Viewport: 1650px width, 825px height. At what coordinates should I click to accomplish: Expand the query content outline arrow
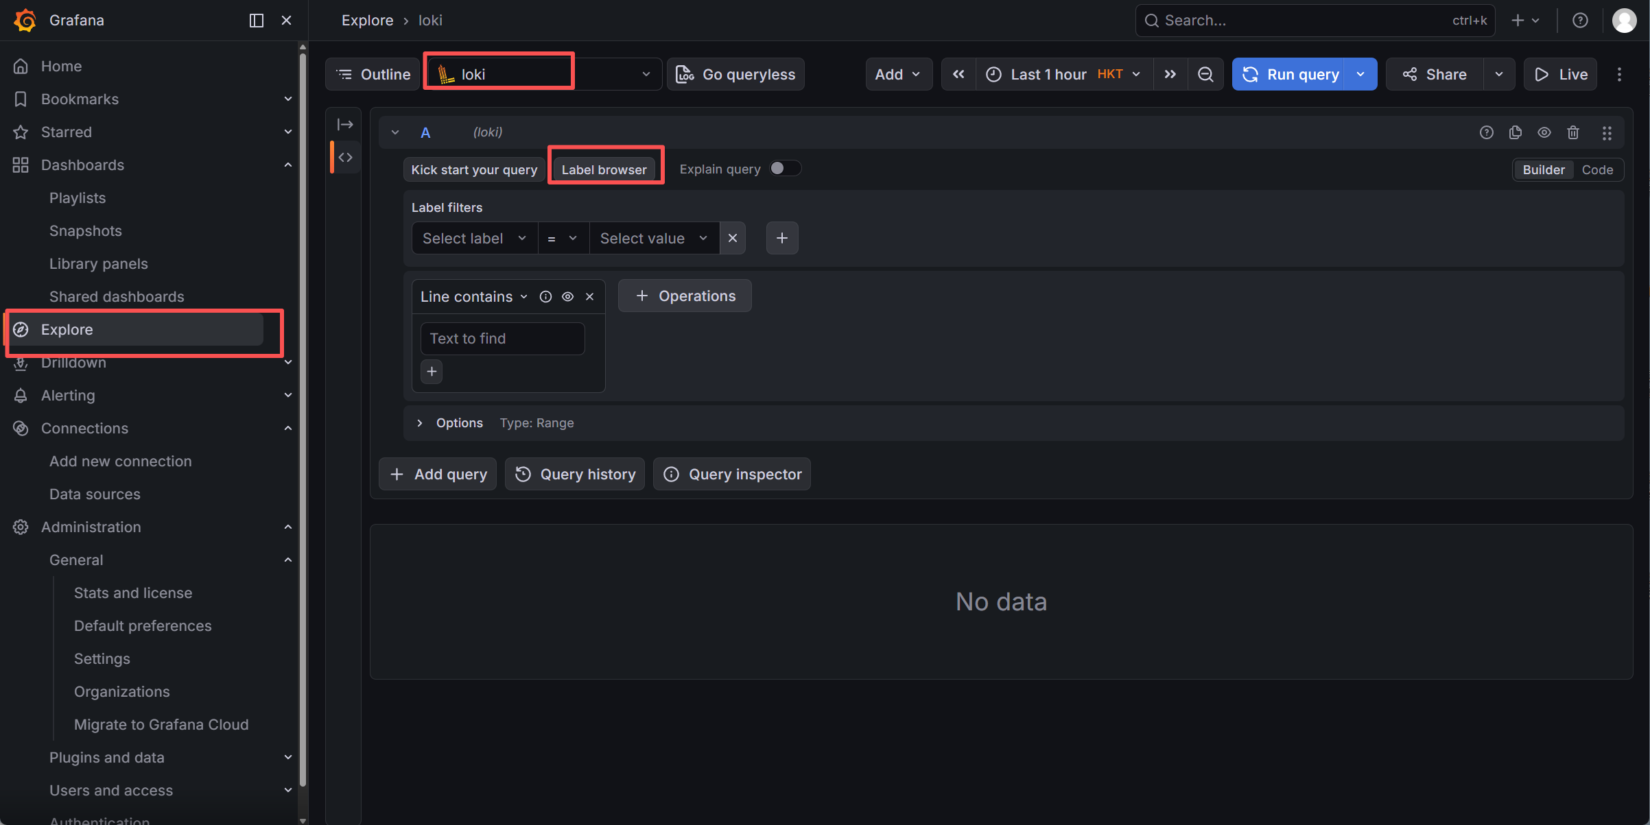[x=345, y=124]
